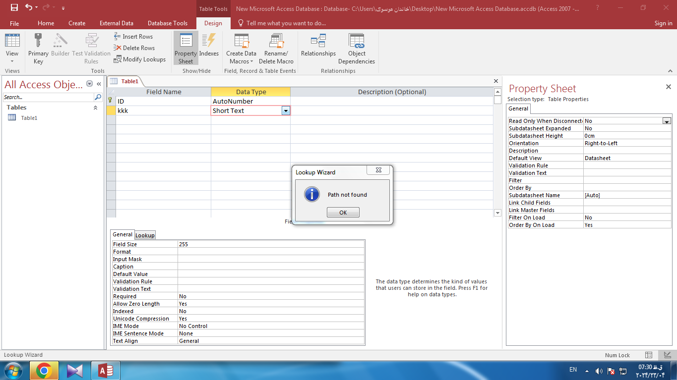Viewport: 677px width, 380px height.
Task: Set the Primary Key for the field
Action: (38, 50)
